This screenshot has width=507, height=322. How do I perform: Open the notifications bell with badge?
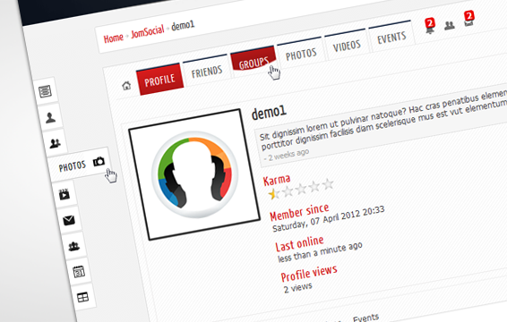pyautogui.click(x=430, y=27)
